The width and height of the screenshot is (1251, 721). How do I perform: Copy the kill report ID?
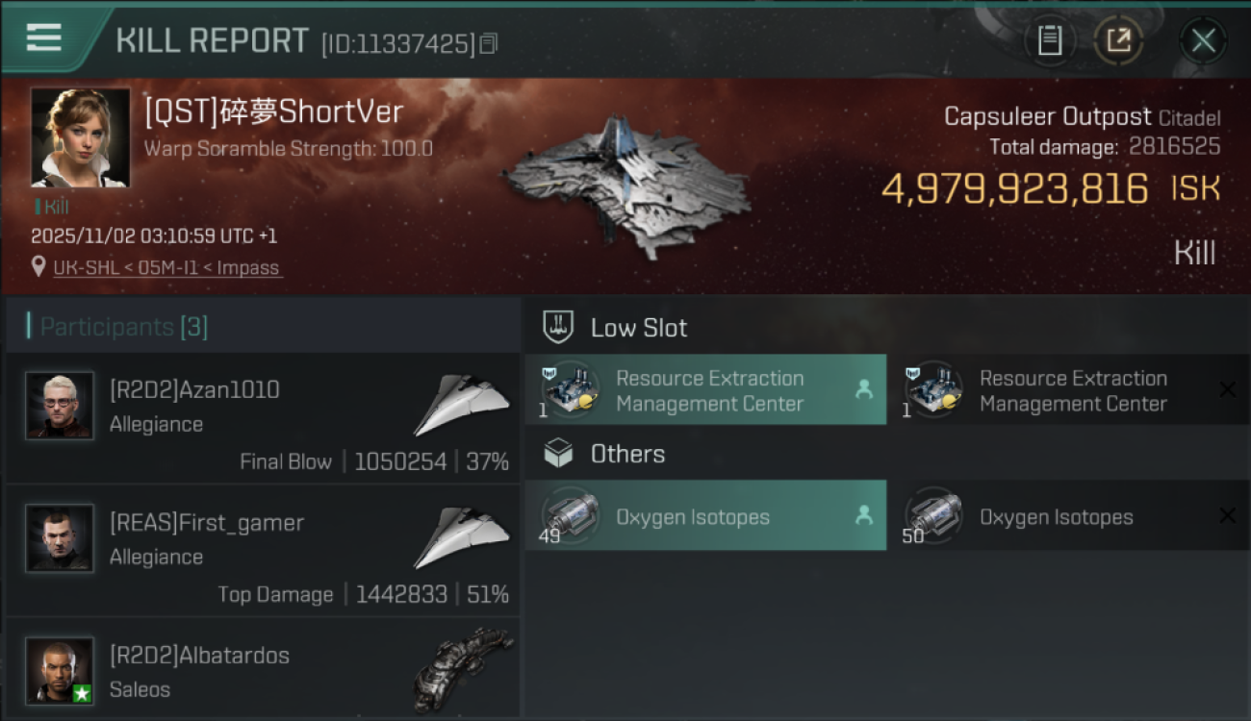[489, 43]
